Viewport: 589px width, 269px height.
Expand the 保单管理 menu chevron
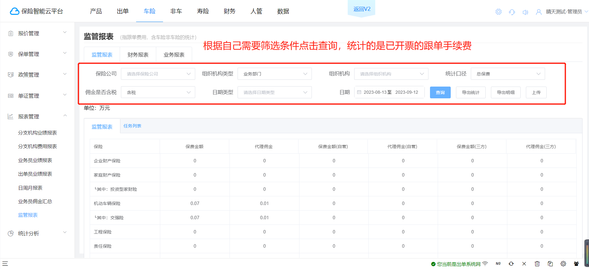pos(65,53)
